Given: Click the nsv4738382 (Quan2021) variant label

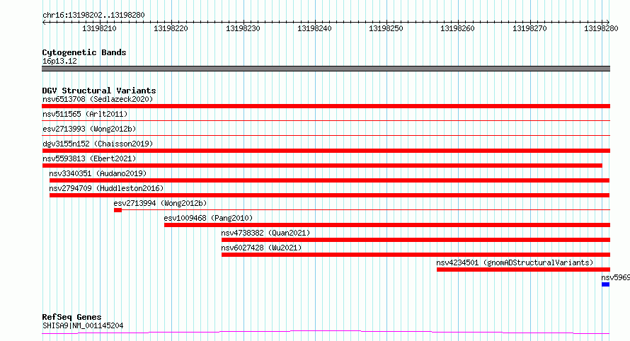Looking at the screenshot, I should [x=265, y=233].
